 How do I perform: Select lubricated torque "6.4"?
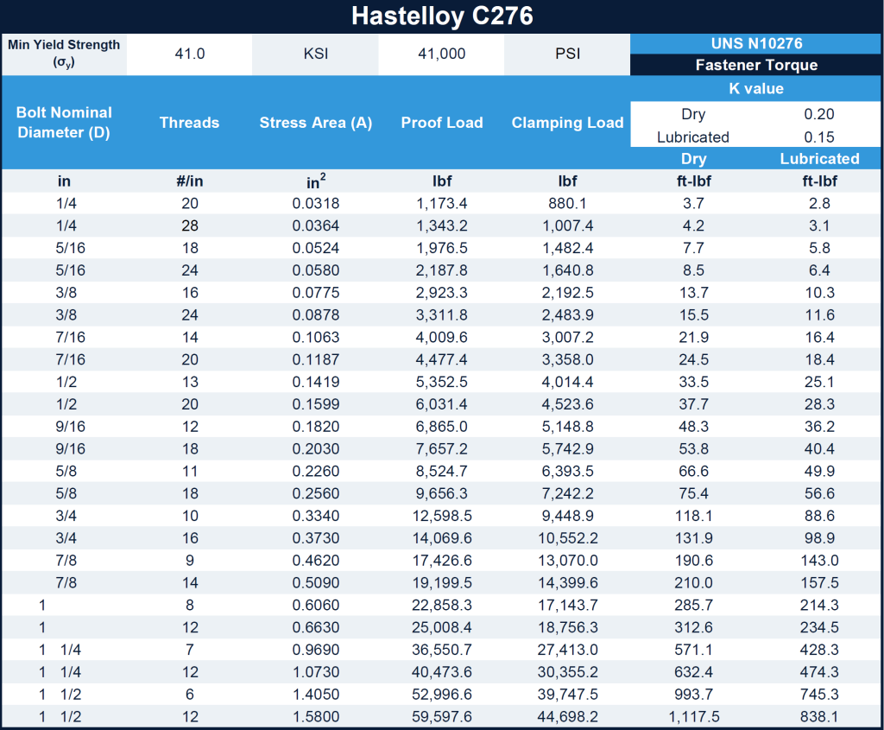(x=819, y=270)
